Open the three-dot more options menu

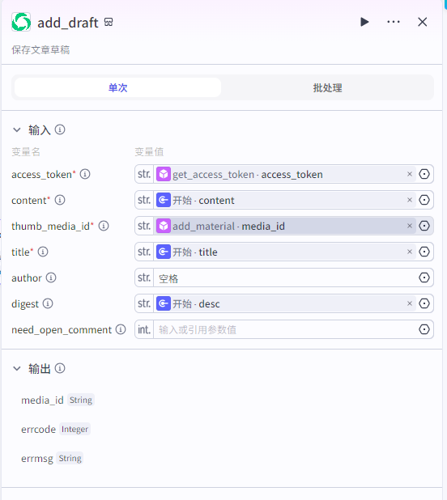click(x=394, y=22)
